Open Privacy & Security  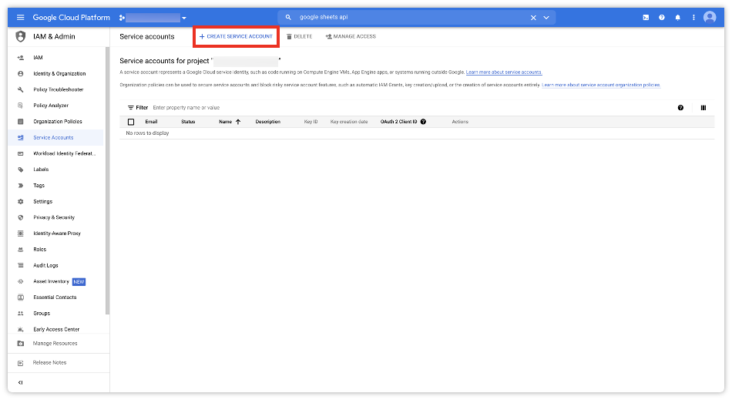click(x=54, y=217)
